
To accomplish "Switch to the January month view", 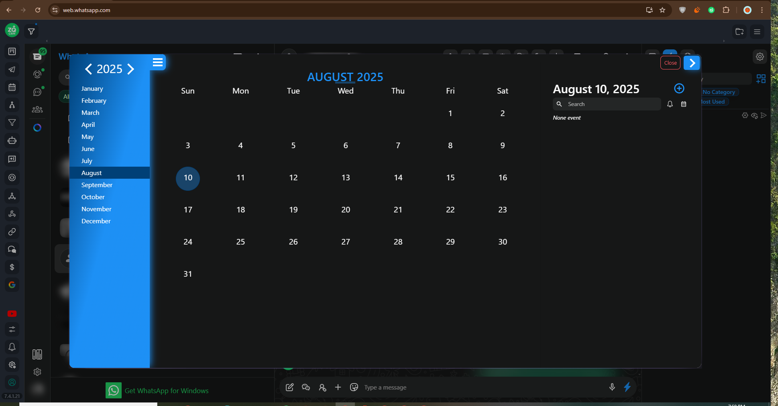I will click(x=92, y=88).
